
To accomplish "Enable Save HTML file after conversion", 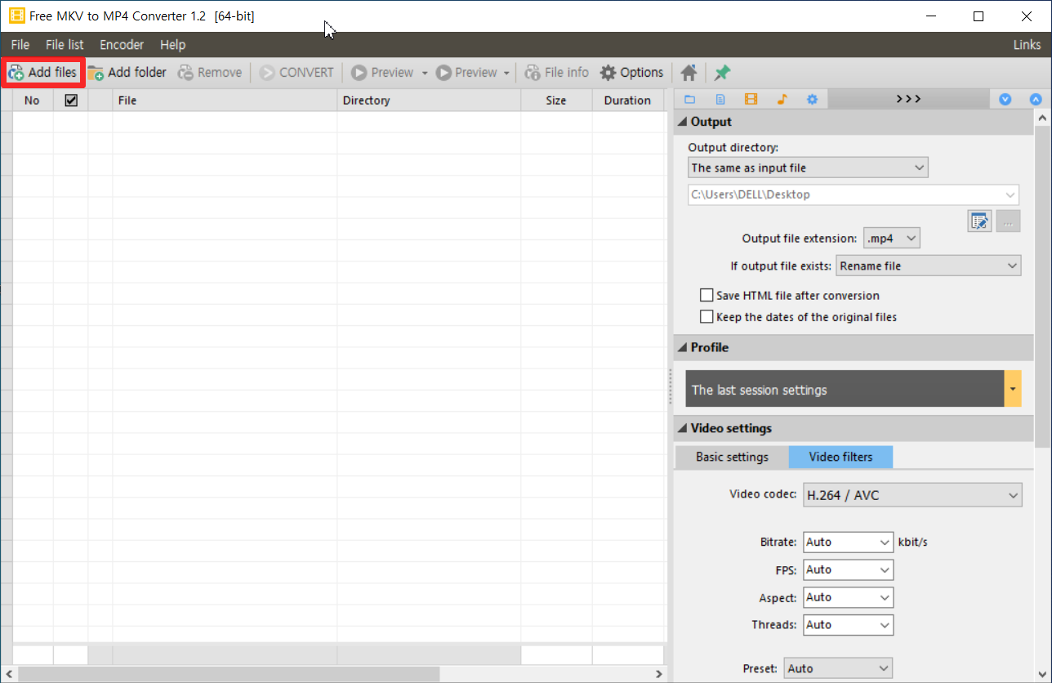I will click(707, 296).
